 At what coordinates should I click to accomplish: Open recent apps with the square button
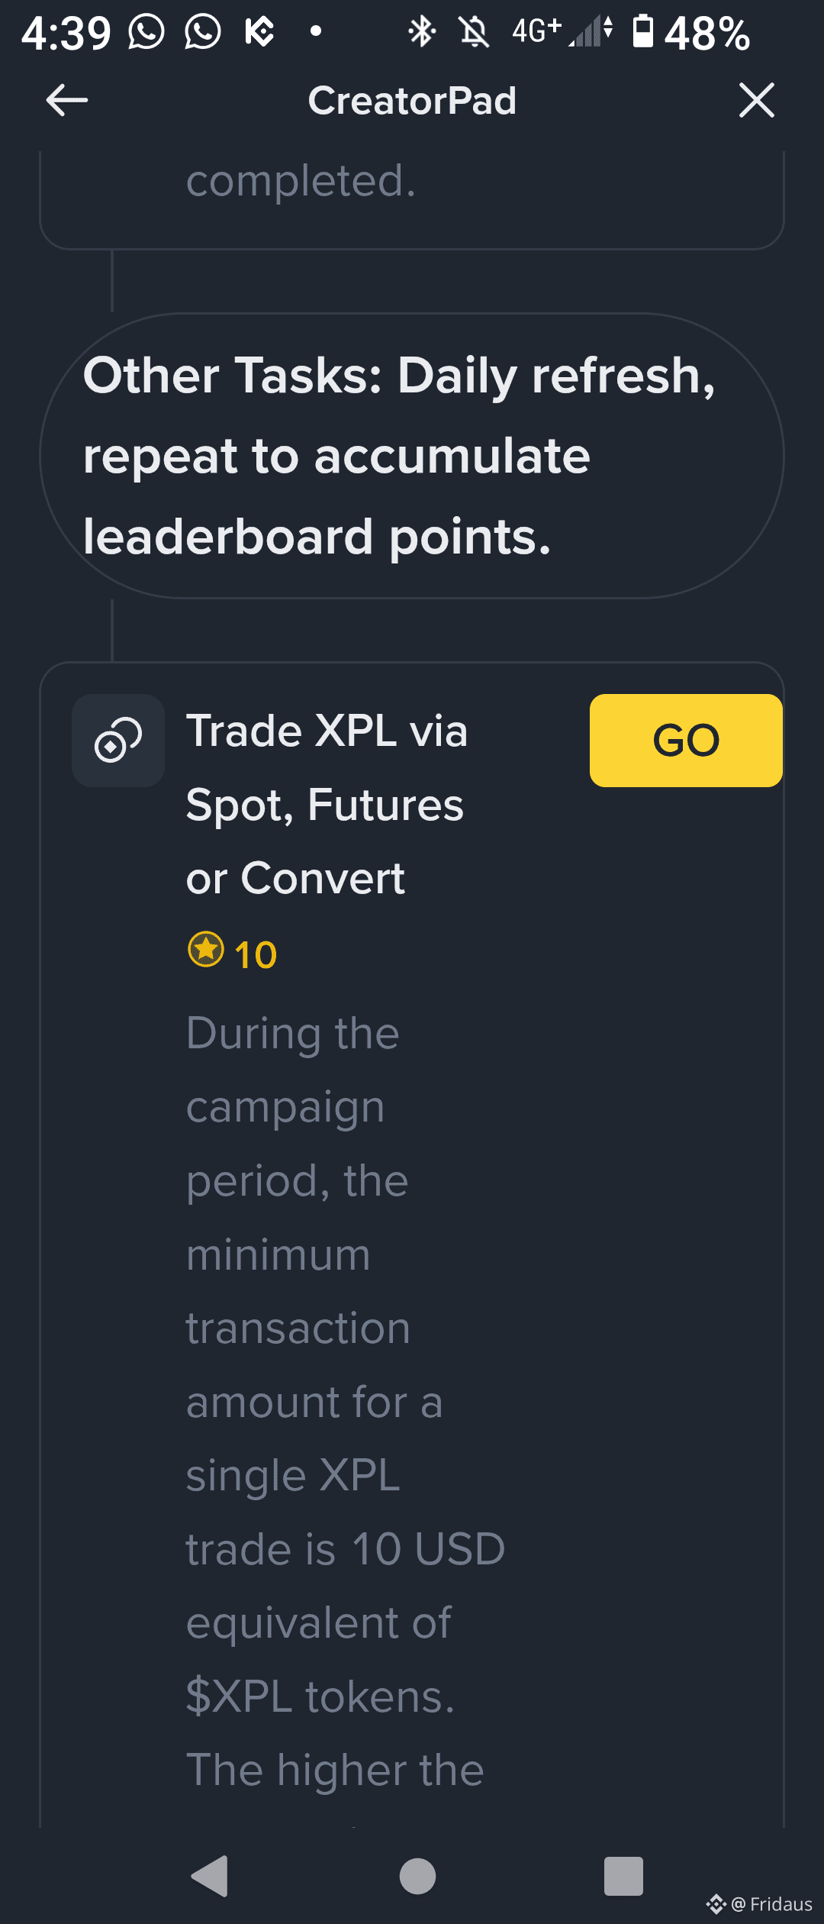[623, 1876]
